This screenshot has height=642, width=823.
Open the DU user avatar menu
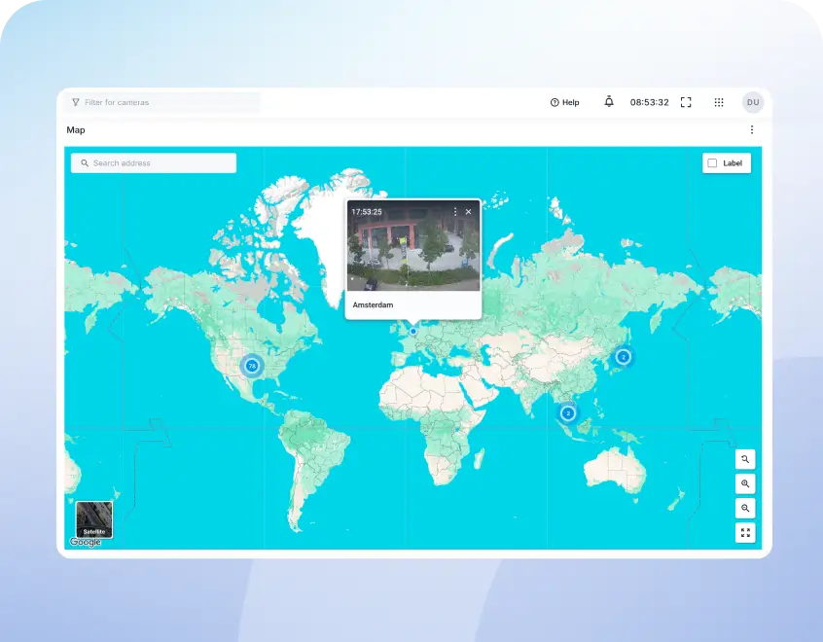tap(753, 102)
